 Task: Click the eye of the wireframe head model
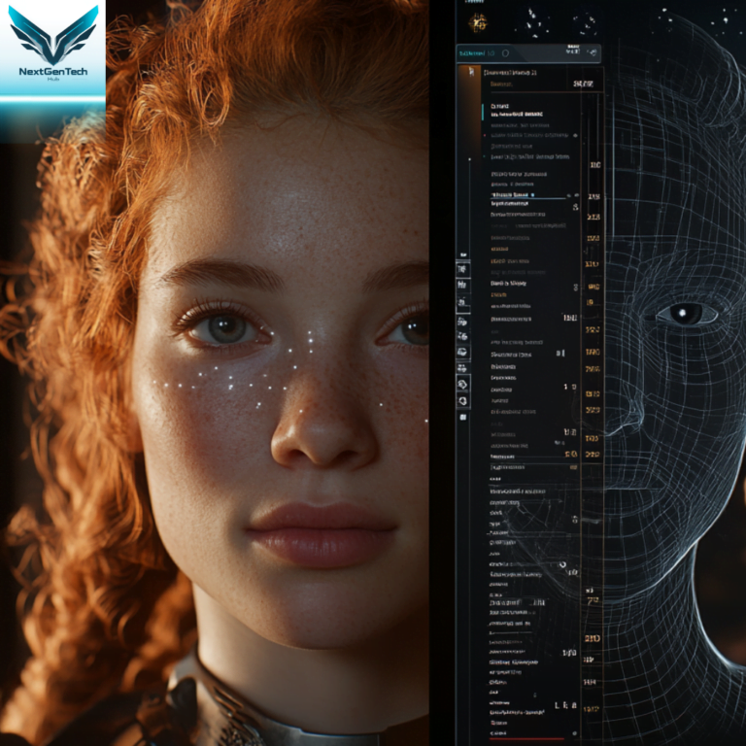tap(687, 314)
